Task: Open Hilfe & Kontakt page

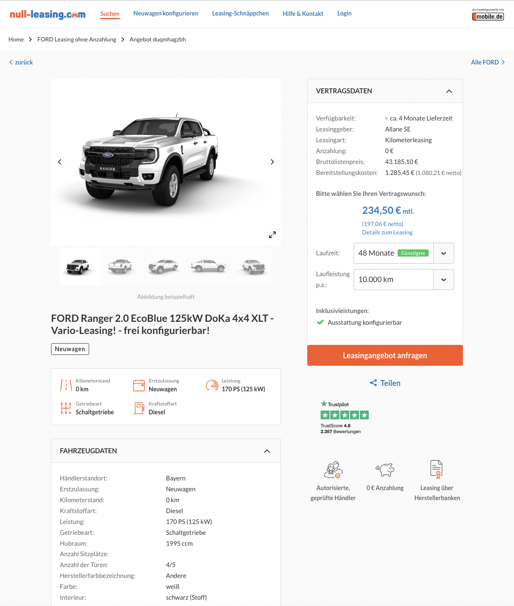Action: click(x=303, y=14)
